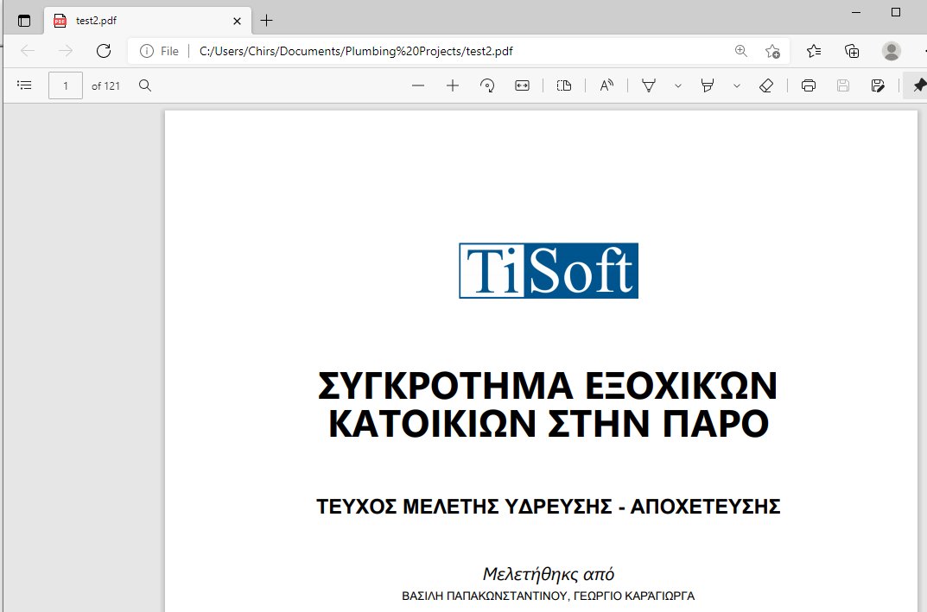Expand the highlighter color options

point(736,85)
